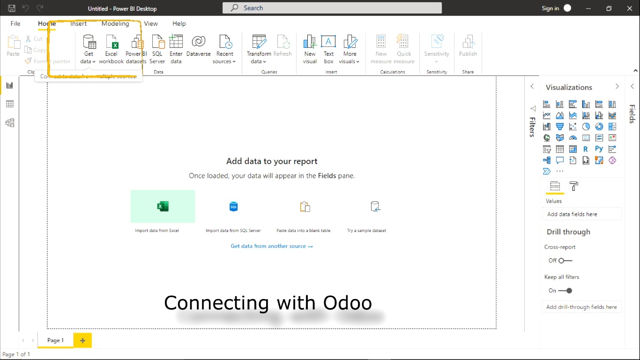Focus the Search box in title bar
This screenshot has width=640, height=360.
[x=332, y=8]
